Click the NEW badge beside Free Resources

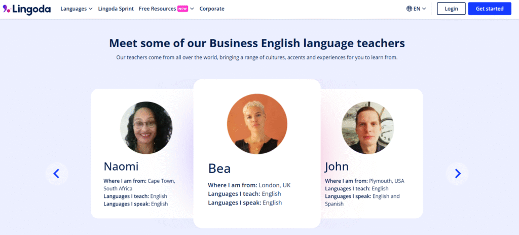(182, 9)
